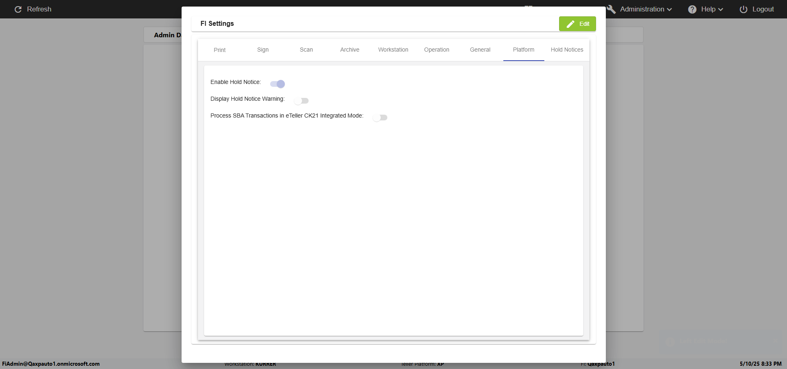The image size is (787, 369).
Task: Click the FiAdmin@Qaxpauto1.onmicrosoft.com status text
Action: click(51, 364)
